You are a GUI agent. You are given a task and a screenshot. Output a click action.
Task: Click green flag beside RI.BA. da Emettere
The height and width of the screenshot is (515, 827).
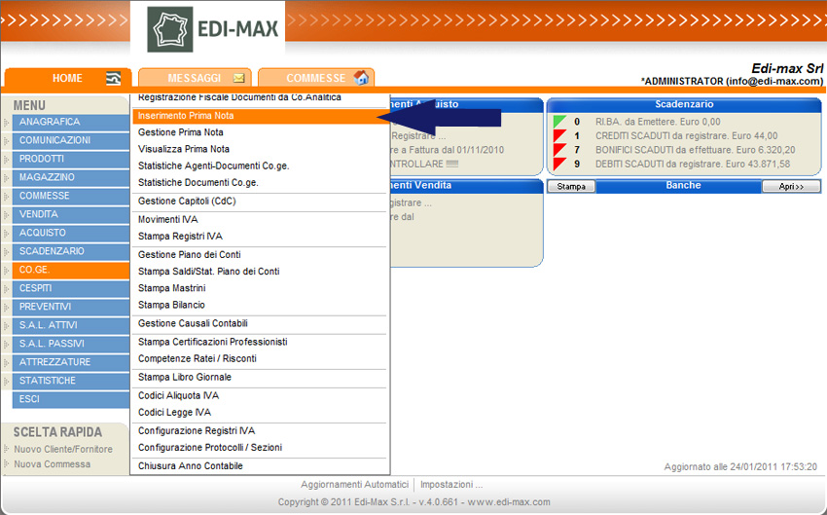pyautogui.click(x=559, y=122)
